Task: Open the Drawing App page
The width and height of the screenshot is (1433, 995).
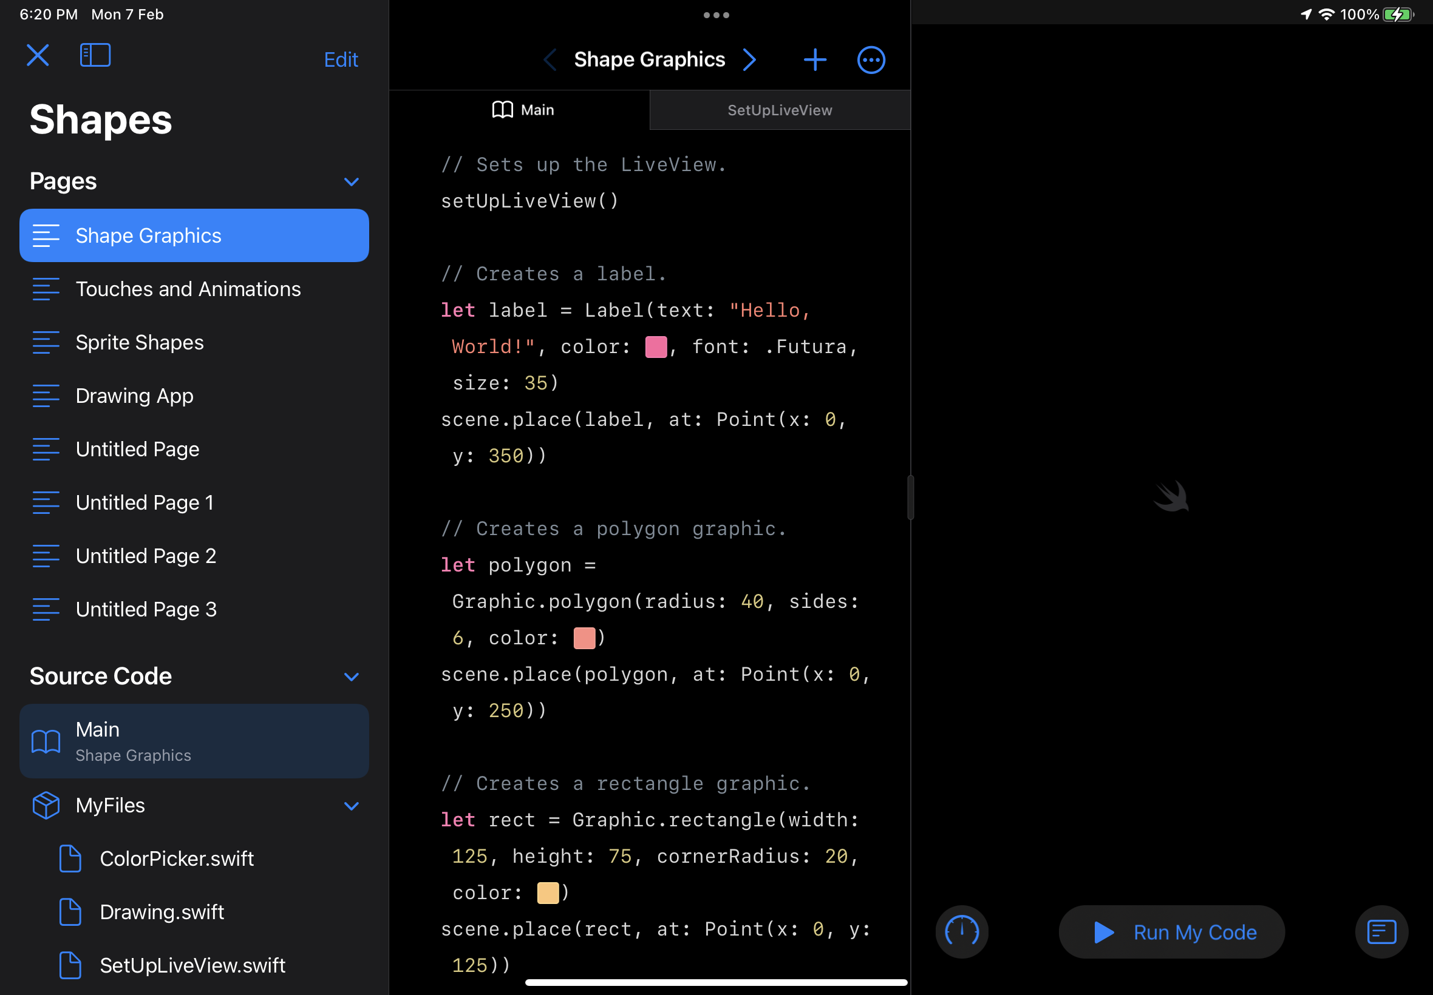Action: [194, 396]
